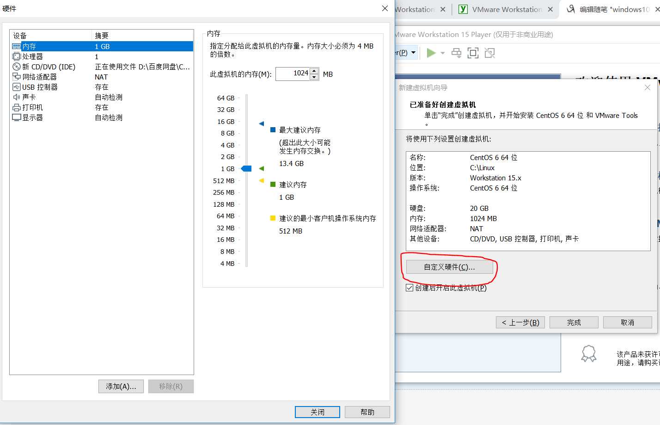The image size is (660, 425).
Task: Click the CD/DVD file path summary text
Action: click(x=142, y=67)
